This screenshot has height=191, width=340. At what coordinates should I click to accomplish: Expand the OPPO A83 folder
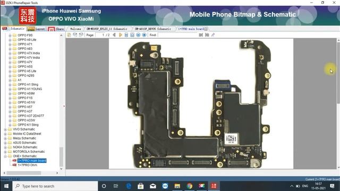(10, 49)
